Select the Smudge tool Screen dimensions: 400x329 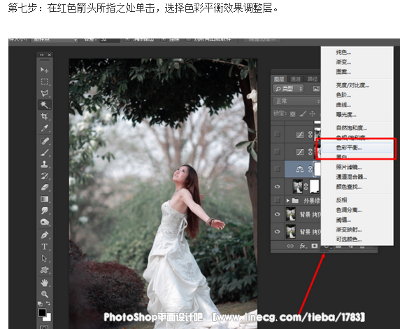click(x=44, y=211)
